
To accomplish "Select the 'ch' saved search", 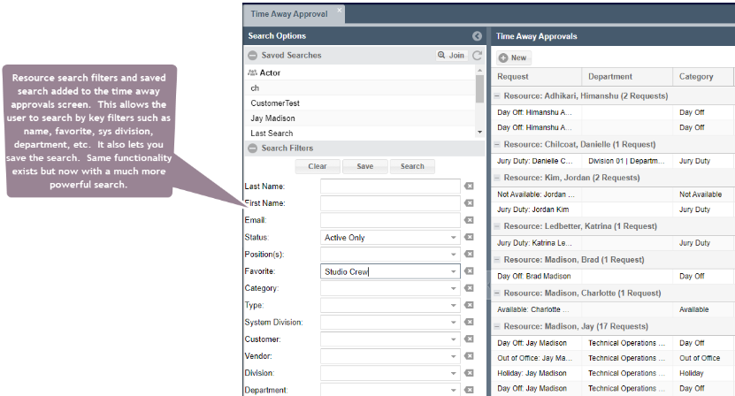I will tap(359, 88).
